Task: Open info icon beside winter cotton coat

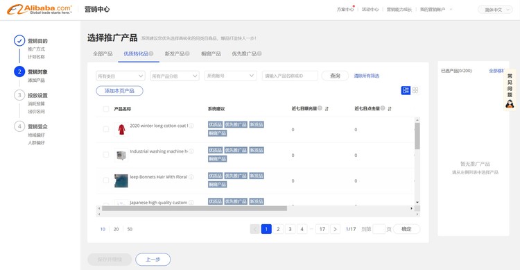Action: coord(191,126)
